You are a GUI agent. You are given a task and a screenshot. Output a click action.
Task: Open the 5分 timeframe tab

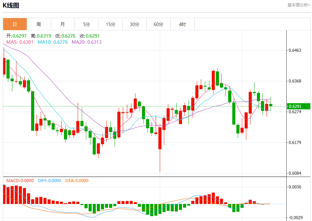[x=87, y=24]
